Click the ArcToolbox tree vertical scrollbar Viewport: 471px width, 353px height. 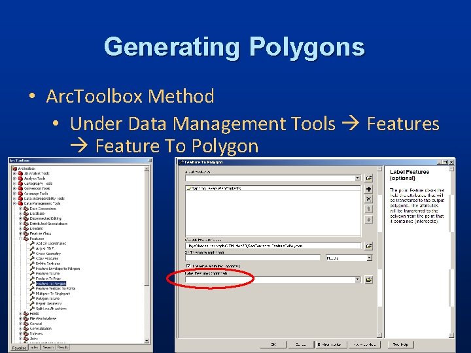[x=147, y=255]
